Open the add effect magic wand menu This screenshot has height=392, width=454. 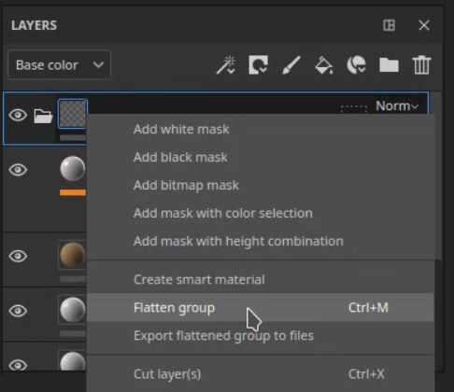pyautogui.click(x=226, y=65)
